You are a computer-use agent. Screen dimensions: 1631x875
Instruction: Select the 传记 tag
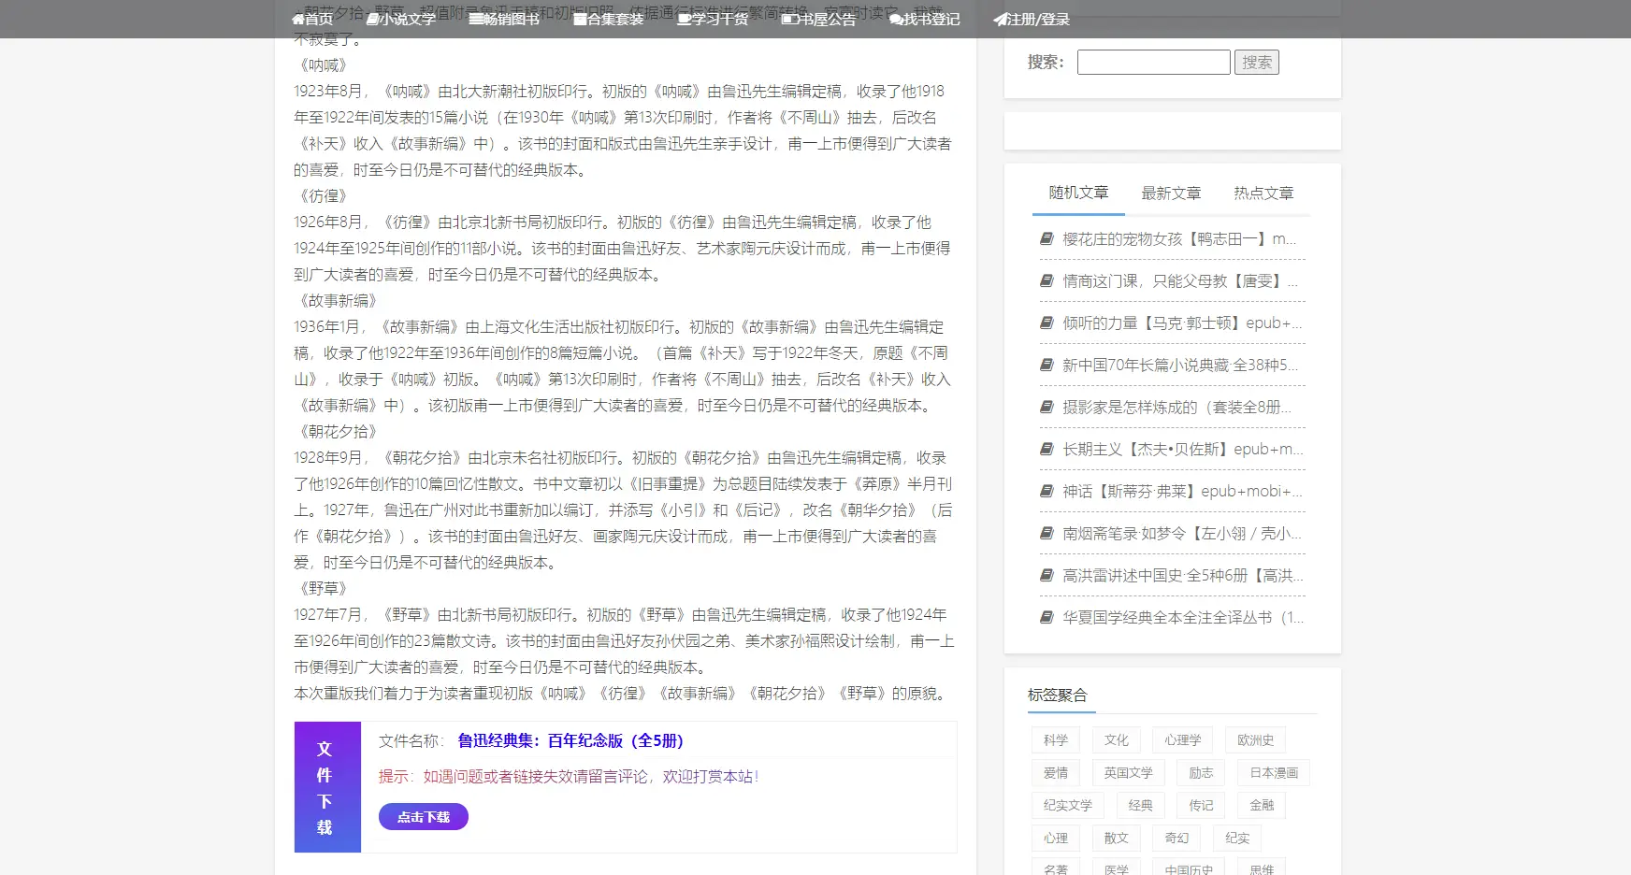pyautogui.click(x=1201, y=805)
